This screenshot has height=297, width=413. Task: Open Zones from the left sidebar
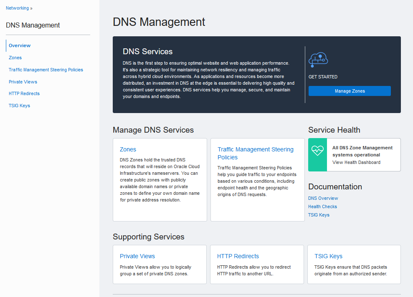(x=15, y=58)
